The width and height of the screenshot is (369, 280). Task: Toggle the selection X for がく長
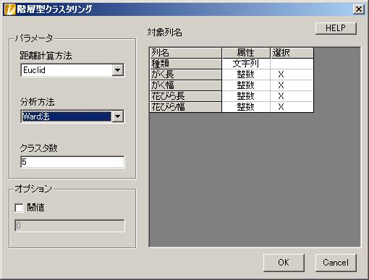(292, 75)
